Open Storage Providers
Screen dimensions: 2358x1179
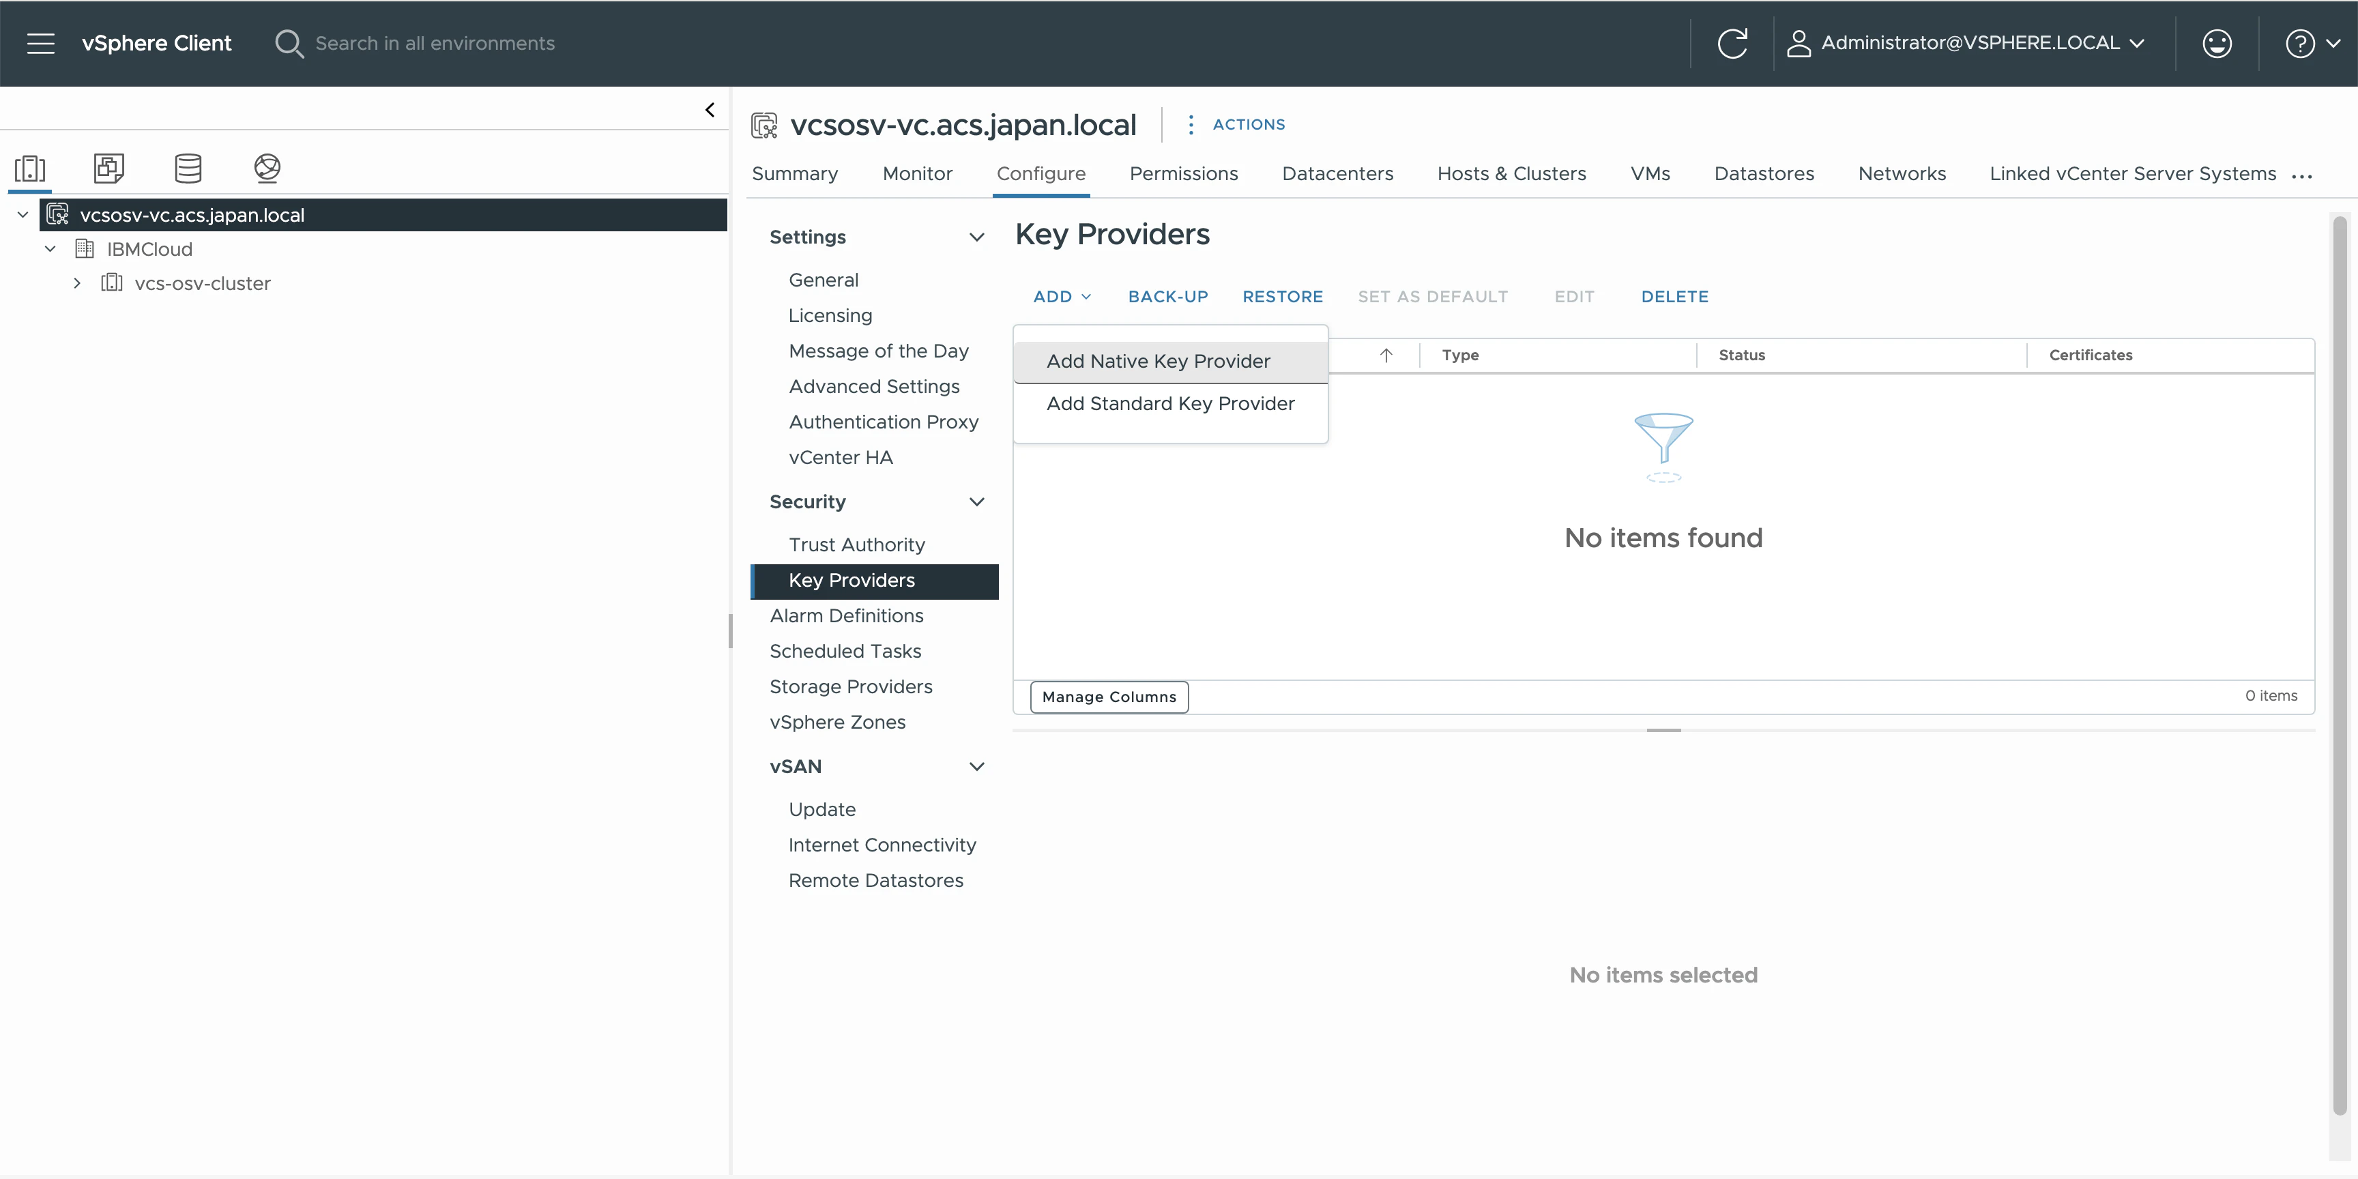[x=851, y=688]
